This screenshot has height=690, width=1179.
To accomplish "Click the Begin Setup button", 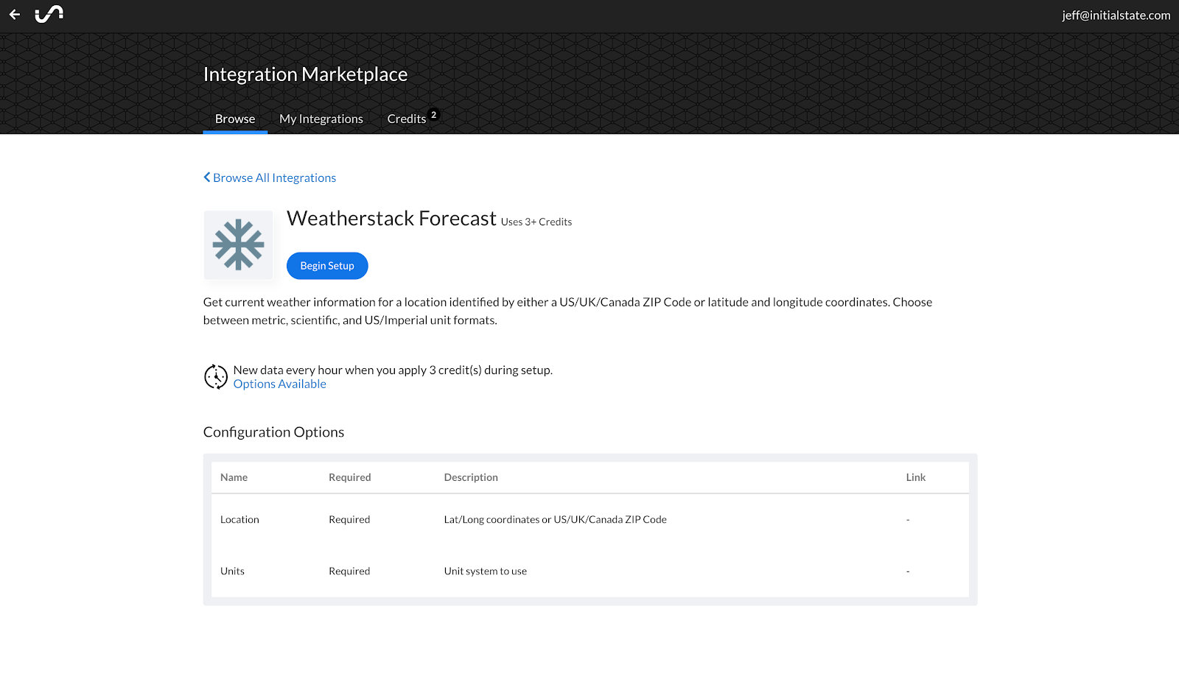I will [327, 266].
